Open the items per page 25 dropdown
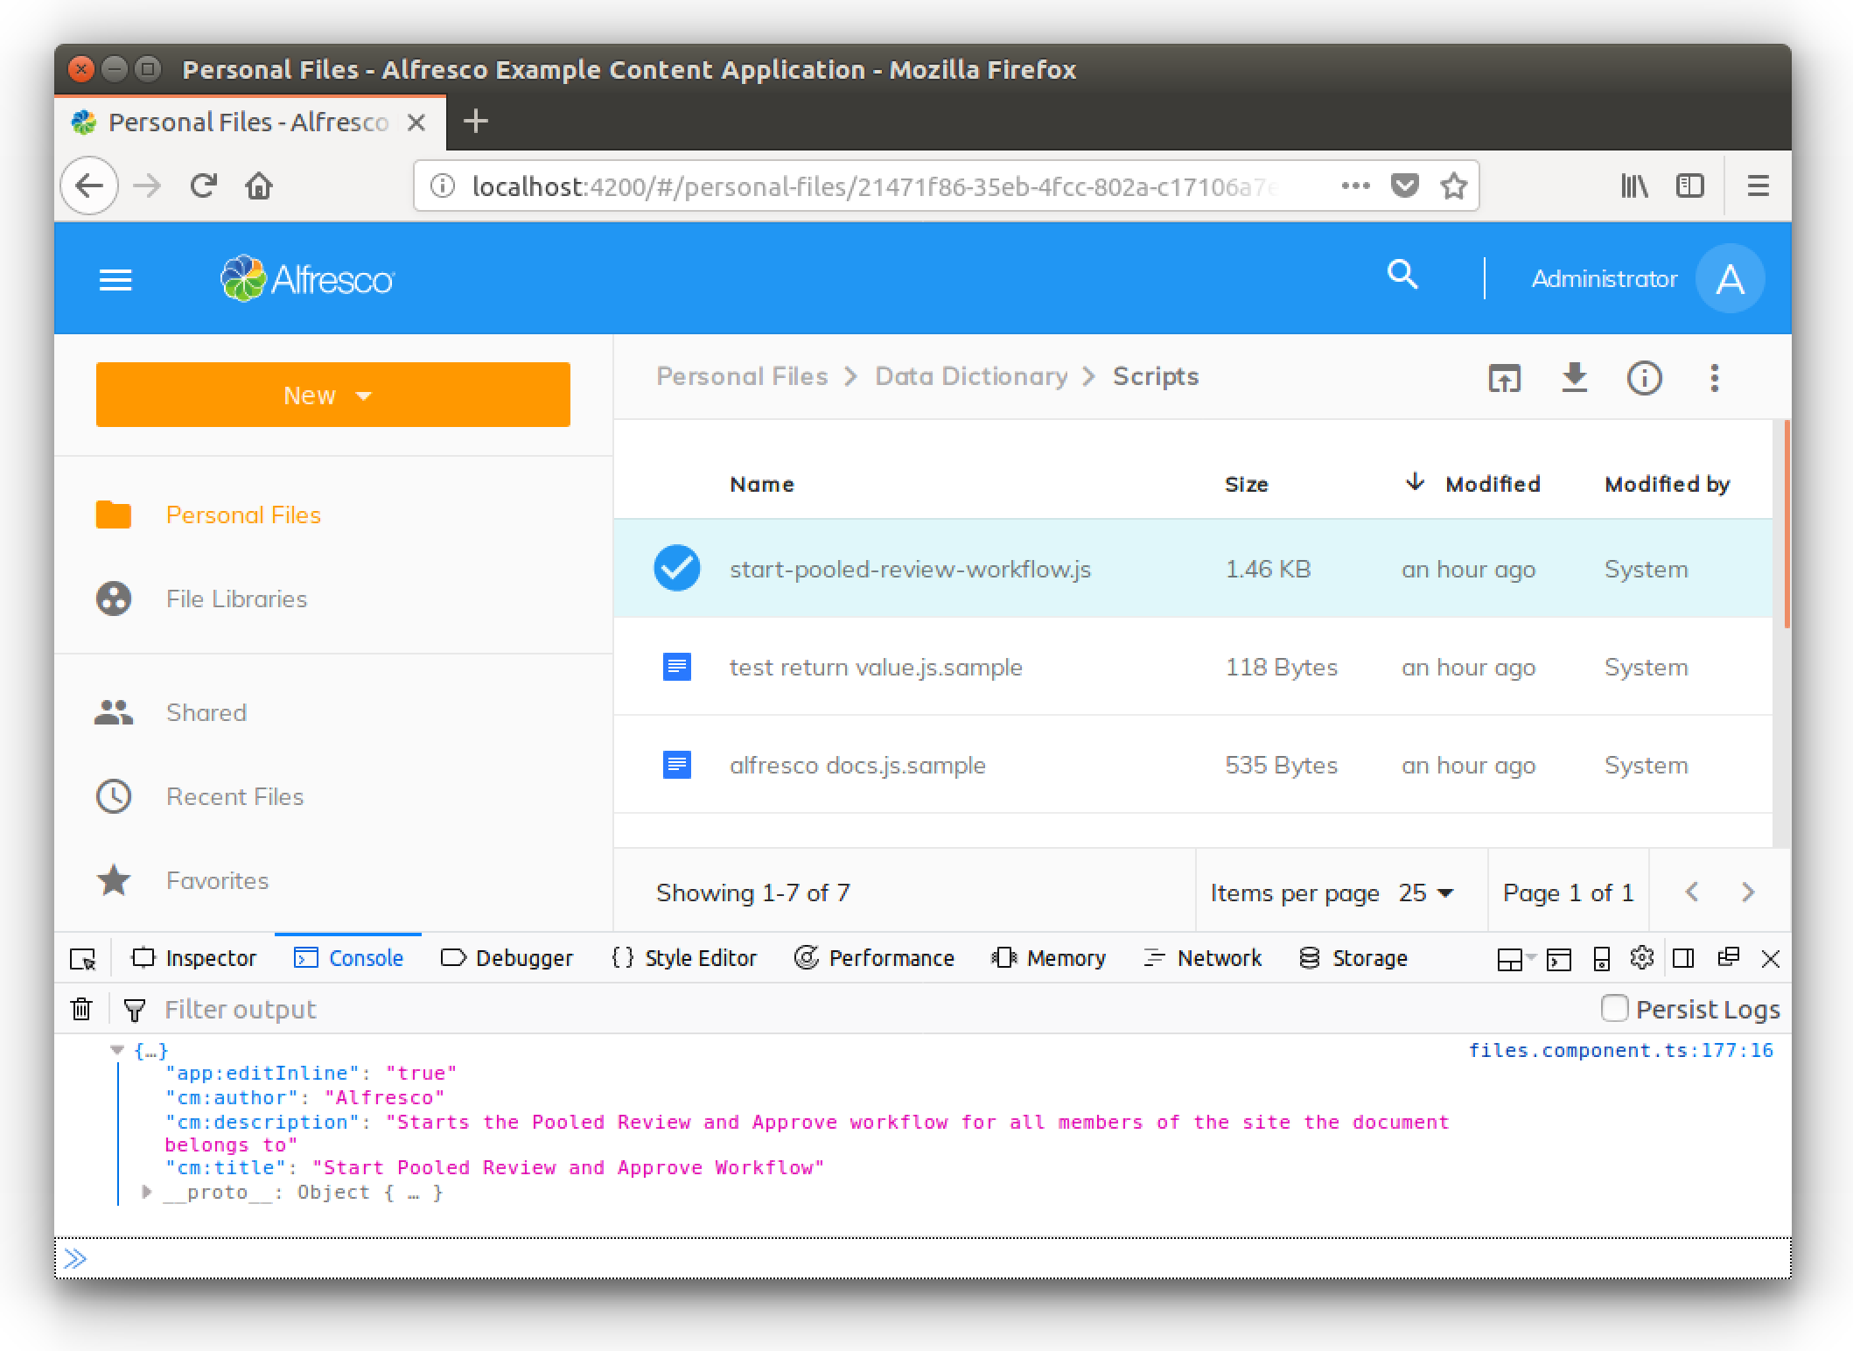 [x=1426, y=892]
